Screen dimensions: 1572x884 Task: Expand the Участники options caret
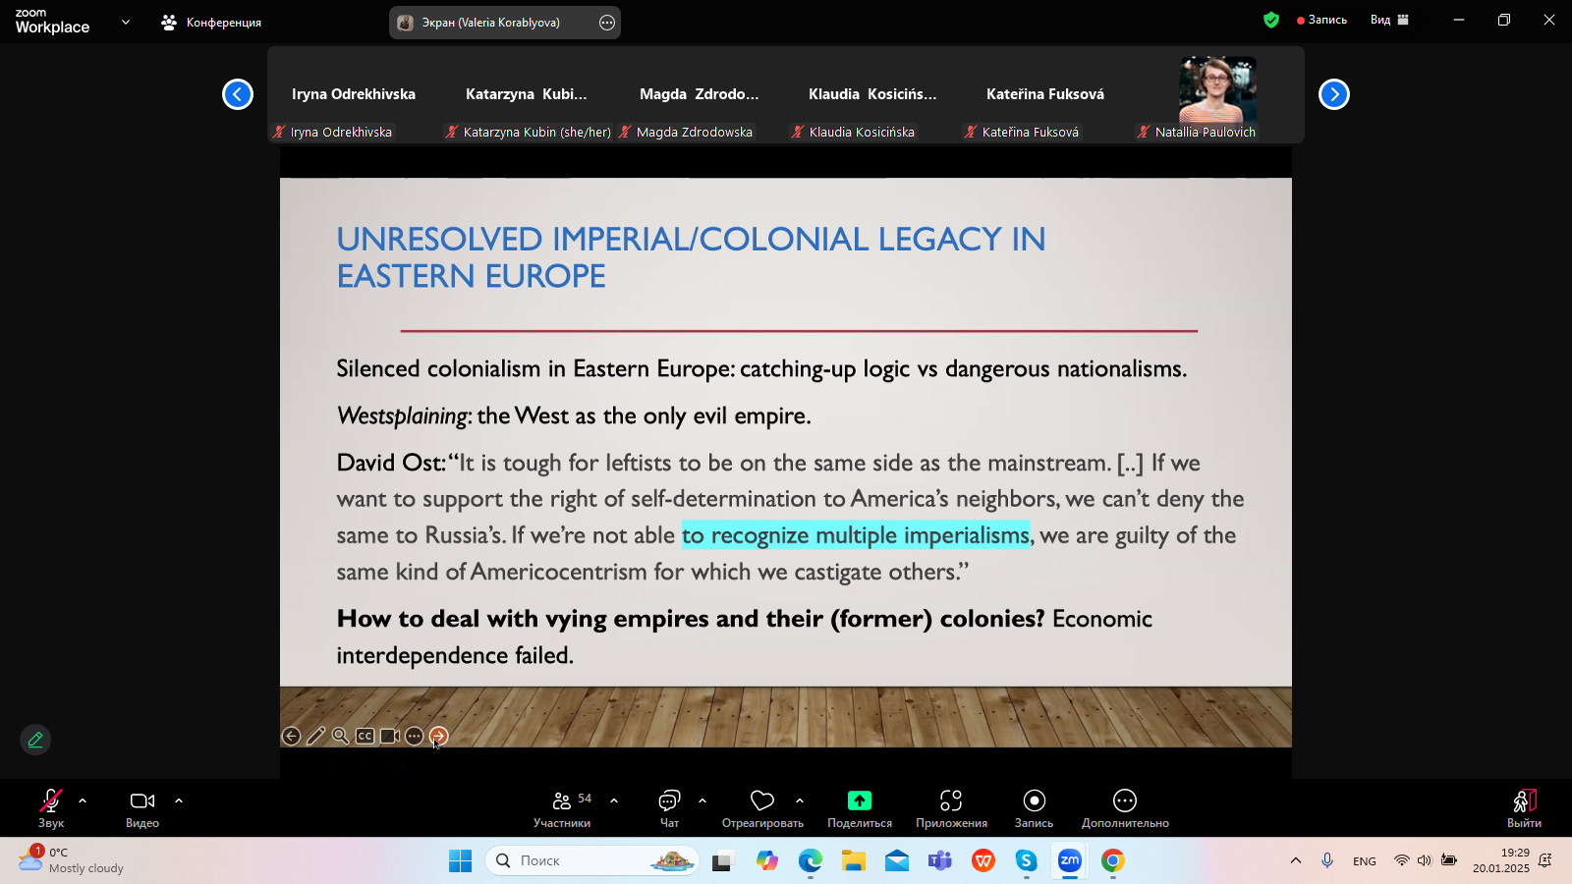point(614,801)
